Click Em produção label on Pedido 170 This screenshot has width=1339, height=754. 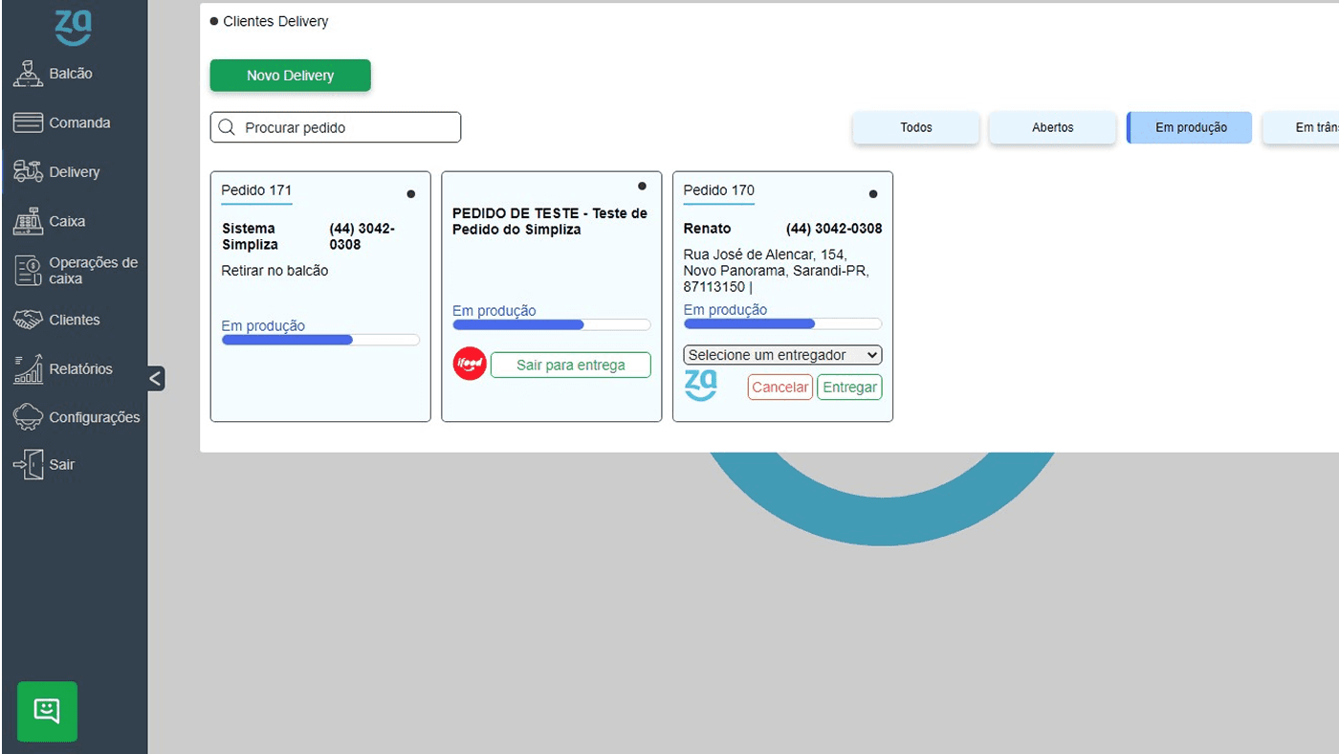[725, 310]
